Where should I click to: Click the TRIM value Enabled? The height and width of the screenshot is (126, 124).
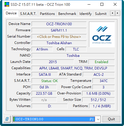(102, 62)
